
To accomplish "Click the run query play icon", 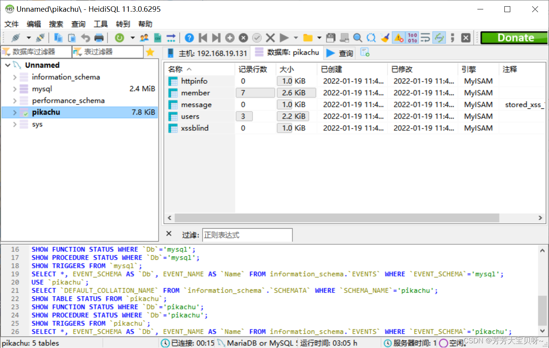I will coord(284,38).
